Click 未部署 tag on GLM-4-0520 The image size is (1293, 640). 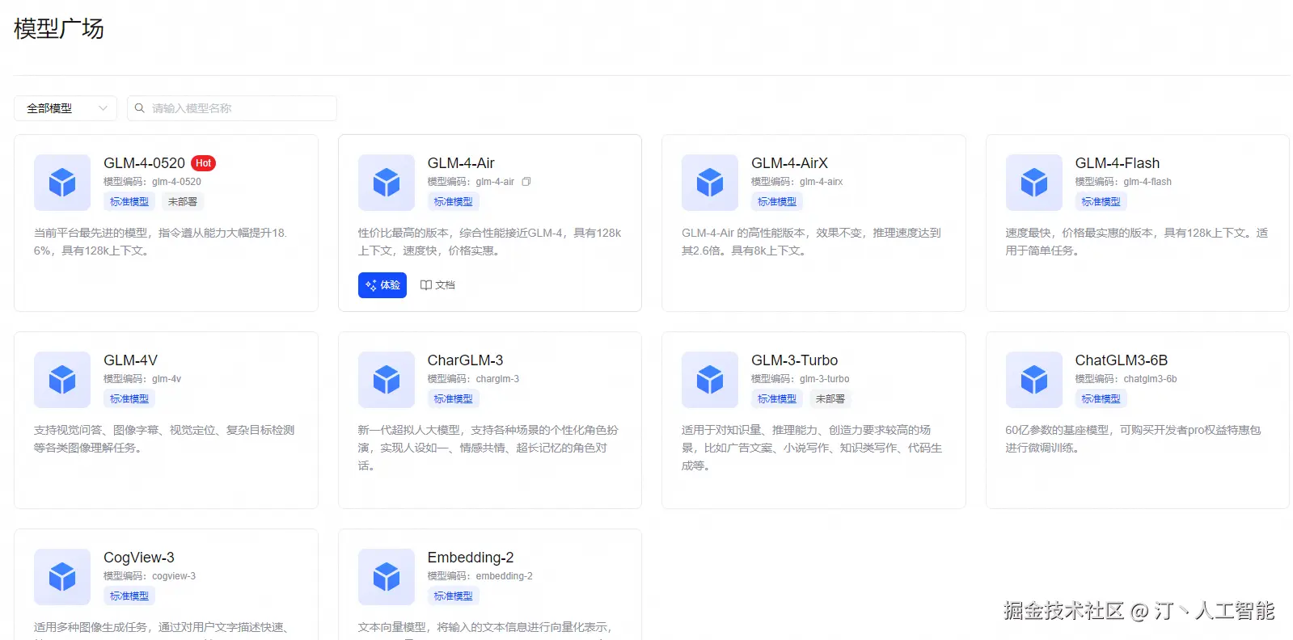(x=183, y=202)
